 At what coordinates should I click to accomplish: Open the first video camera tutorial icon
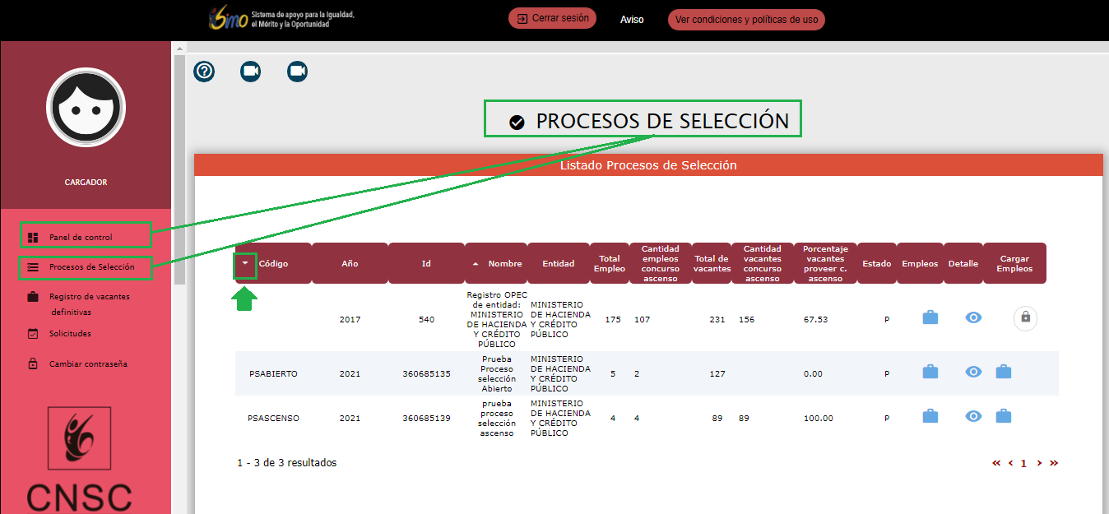pyautogui.click(x=250, y=72)
